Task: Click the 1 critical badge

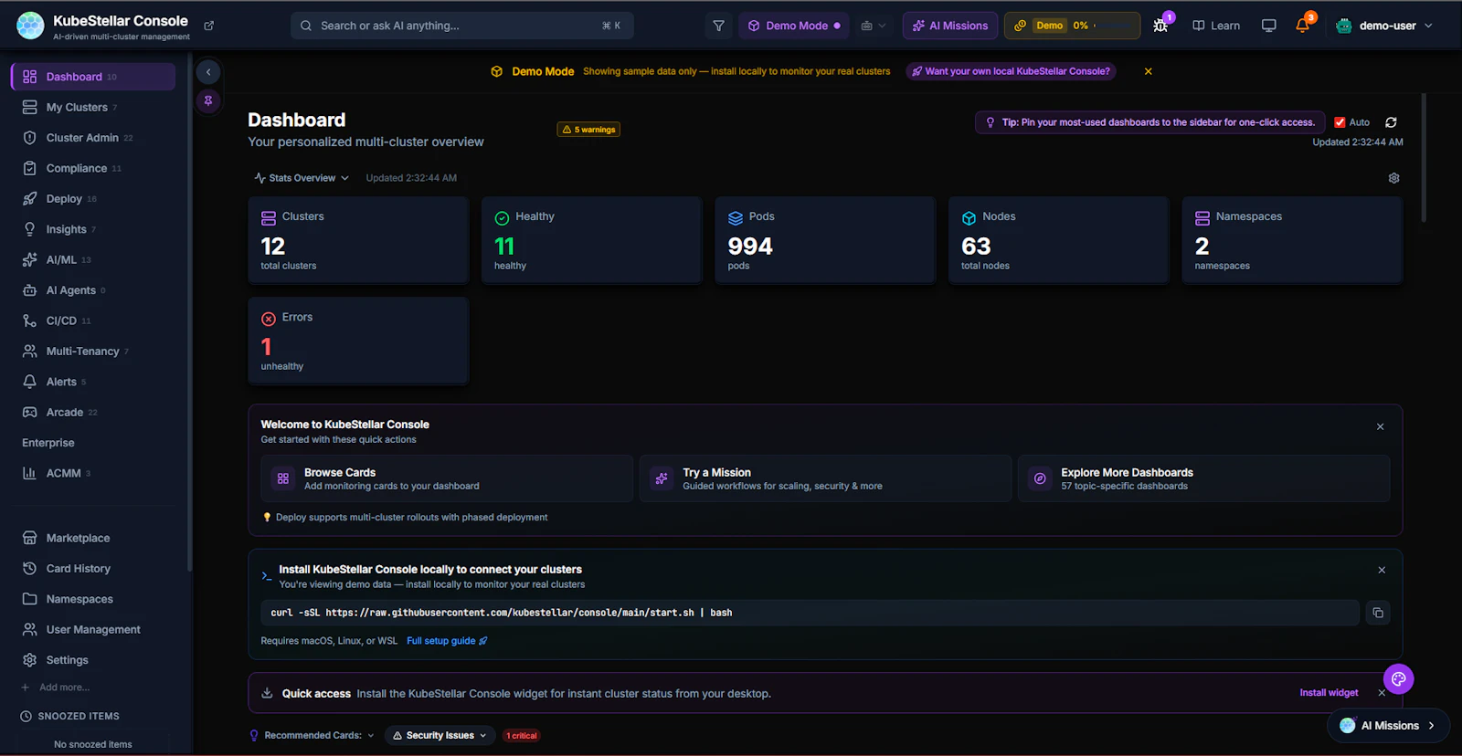Action: 522,736
